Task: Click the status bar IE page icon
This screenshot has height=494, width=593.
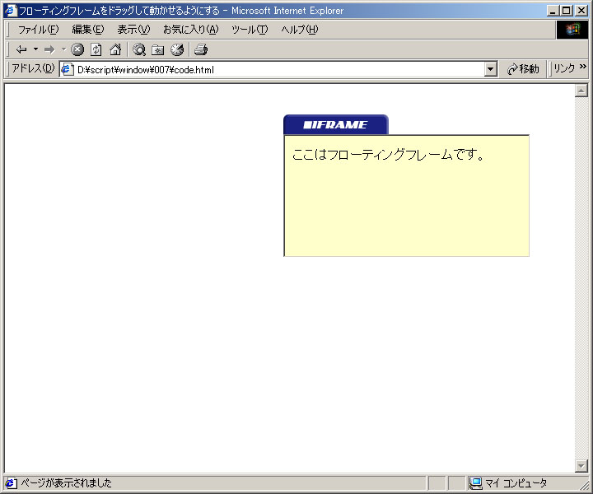Action: 11,483
